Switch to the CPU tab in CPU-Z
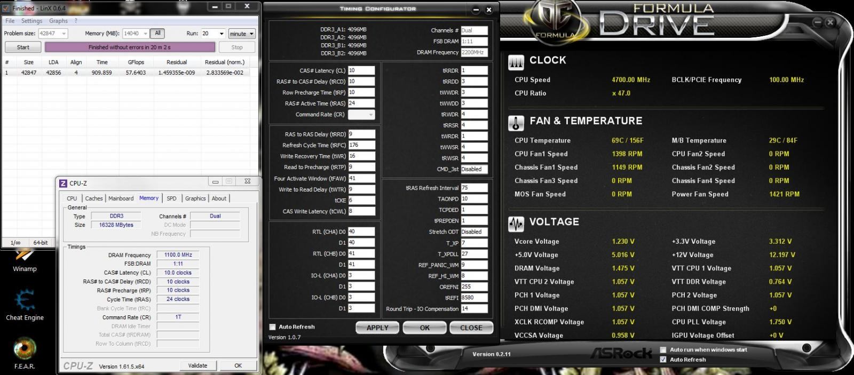The image size is (854, 375). click(72, 198)
